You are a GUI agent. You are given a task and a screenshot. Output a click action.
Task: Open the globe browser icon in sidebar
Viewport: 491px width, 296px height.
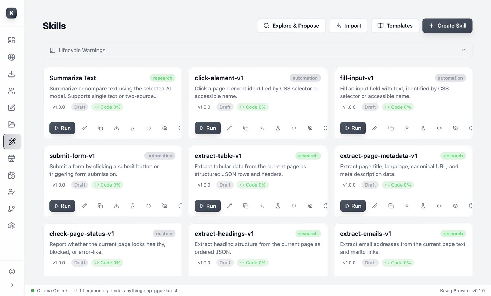[x=12, y=57]
